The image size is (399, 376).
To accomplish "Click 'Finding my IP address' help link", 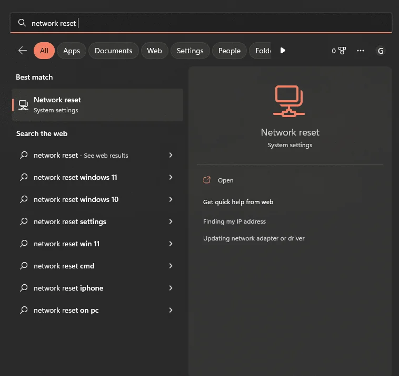I will point(234,221).
